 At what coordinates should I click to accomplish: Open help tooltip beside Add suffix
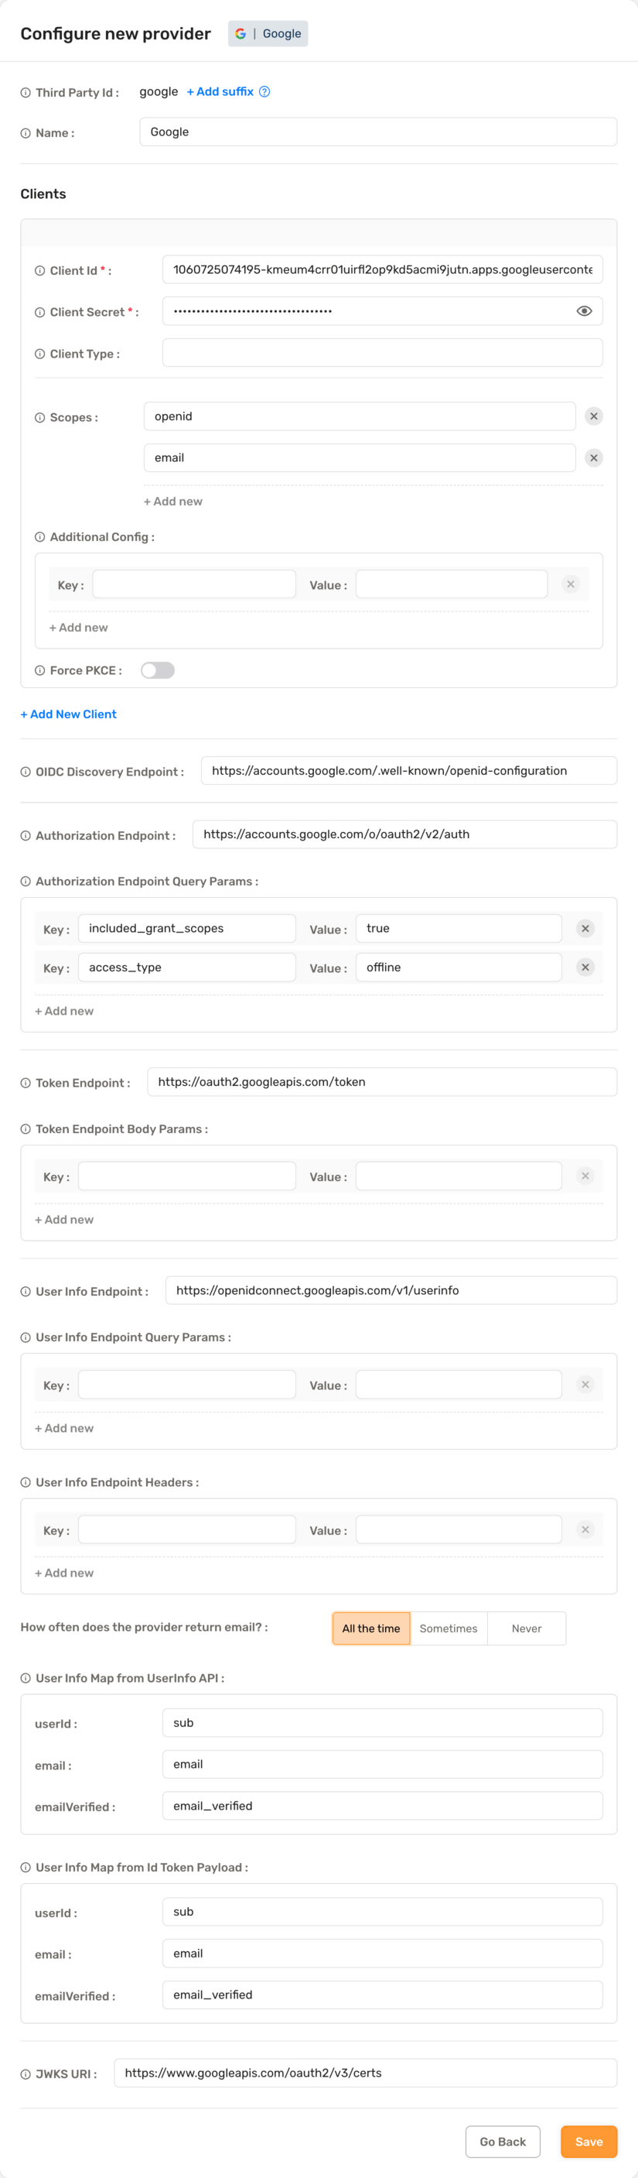tap(264, 91)
